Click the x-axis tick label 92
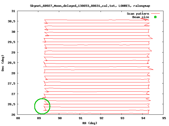The image size is (169, 126). point(101,118)
